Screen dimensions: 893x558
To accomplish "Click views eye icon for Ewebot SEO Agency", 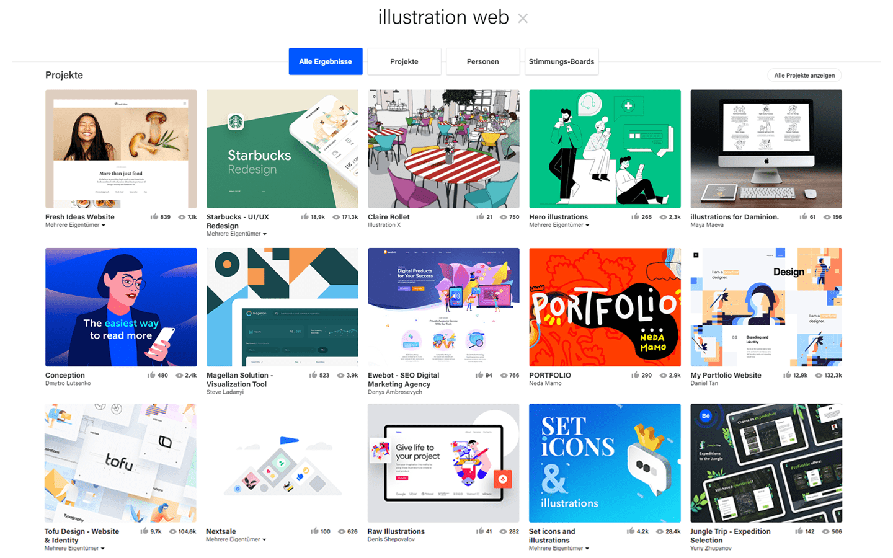I will coord(504,375).
